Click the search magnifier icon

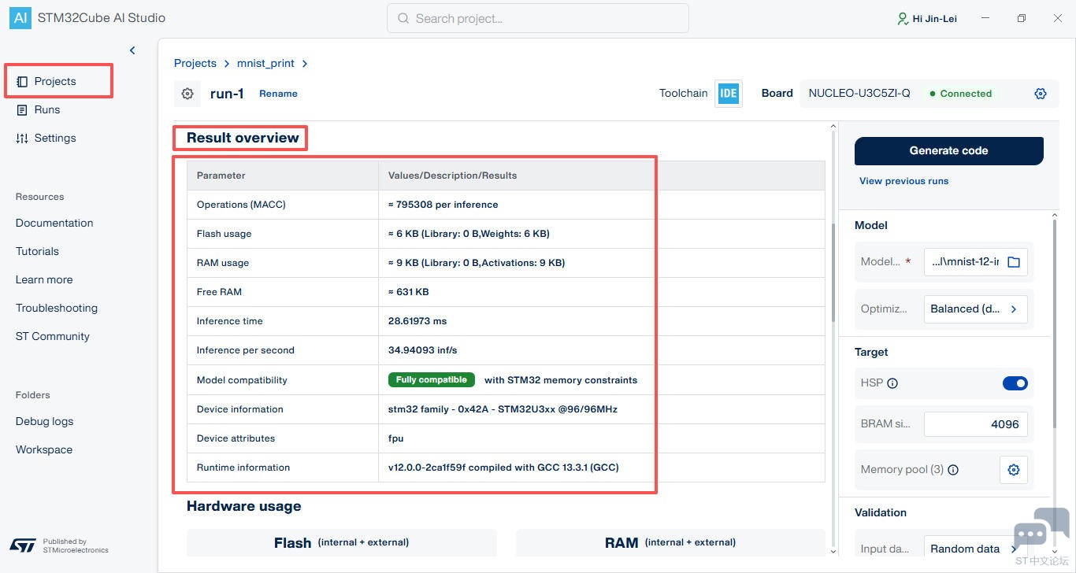click(x=403, y=18)
